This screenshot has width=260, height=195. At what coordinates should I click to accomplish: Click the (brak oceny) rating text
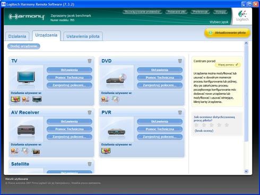pyautogui.click(x=204, y=131)
